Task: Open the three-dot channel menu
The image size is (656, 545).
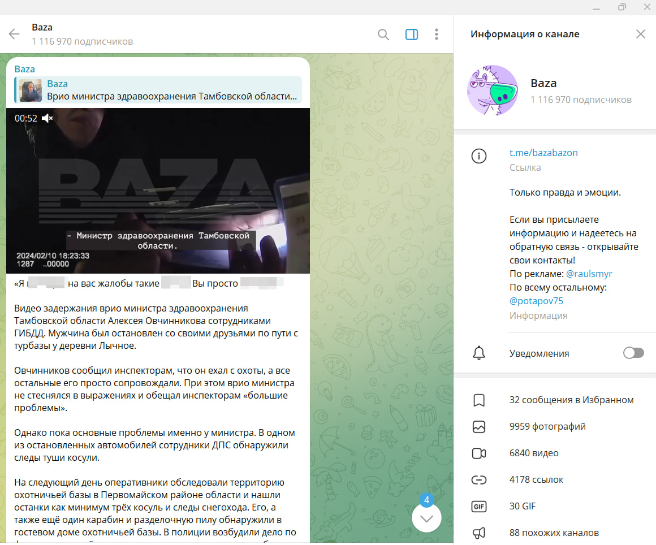Action: pos(437,34)
